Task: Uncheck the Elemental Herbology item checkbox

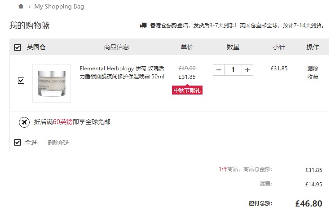Action: [x=21, y=81]
